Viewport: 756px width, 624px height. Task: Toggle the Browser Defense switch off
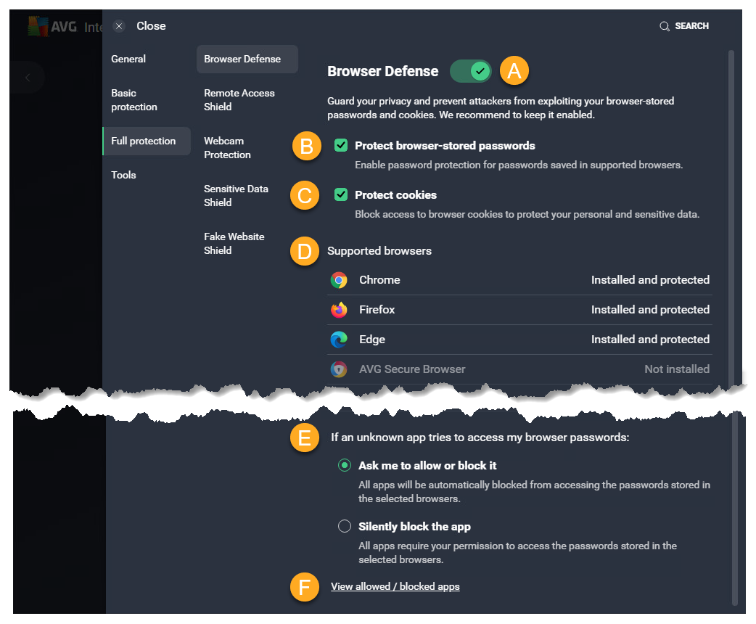471,71
